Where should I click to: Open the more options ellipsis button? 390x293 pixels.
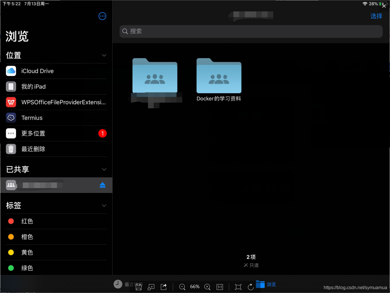pyautogui.click(x=102, y=16)
